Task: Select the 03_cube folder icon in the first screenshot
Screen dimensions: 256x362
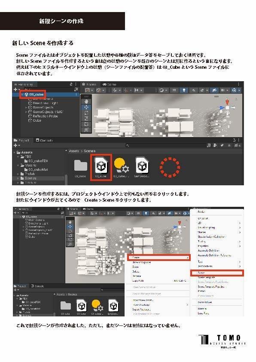Action: (80, 166)
